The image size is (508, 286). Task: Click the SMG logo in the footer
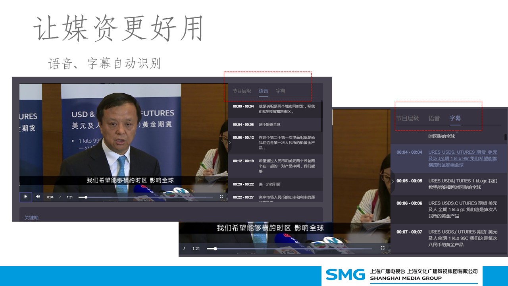coord(345,274)
